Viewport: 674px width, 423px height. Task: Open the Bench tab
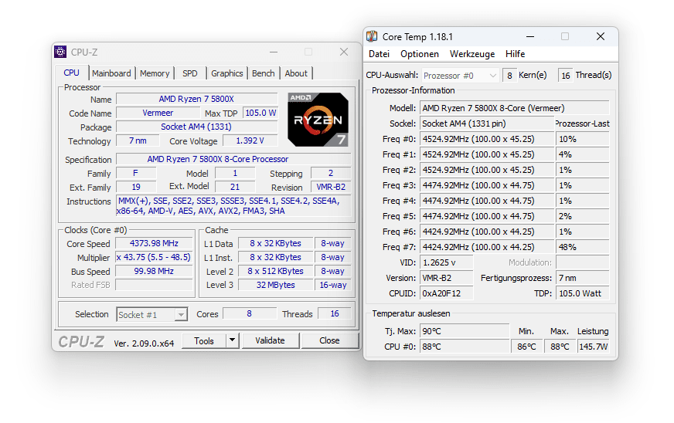point(263,73)
